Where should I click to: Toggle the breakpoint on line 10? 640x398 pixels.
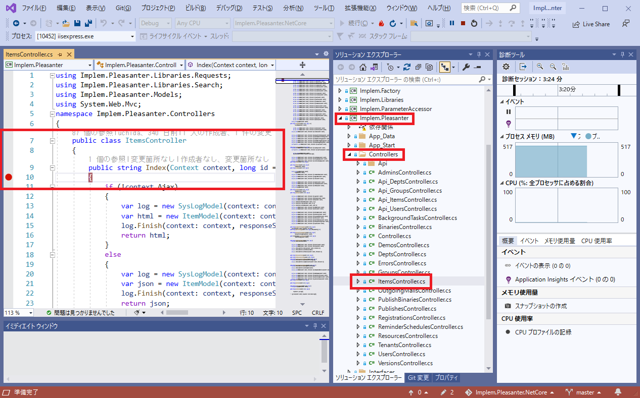coord(9,177)
